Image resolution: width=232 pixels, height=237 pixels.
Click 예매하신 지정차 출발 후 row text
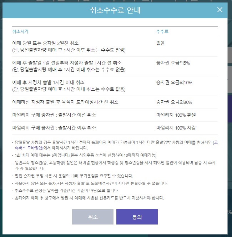(x=65, y=102)
